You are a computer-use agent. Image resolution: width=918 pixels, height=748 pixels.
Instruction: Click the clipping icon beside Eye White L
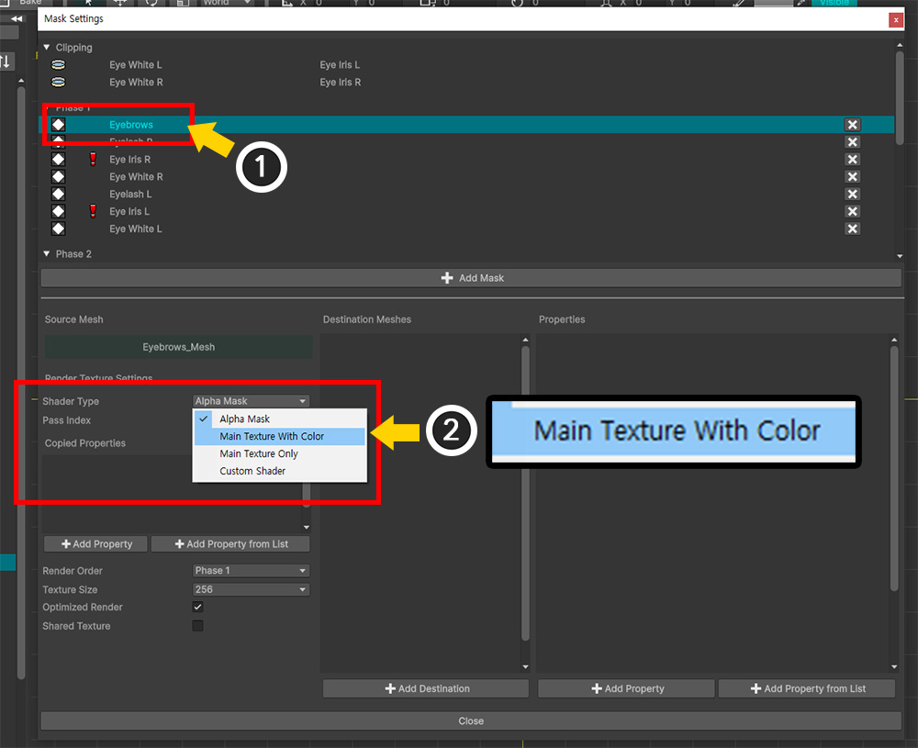[x=59, y=65]
